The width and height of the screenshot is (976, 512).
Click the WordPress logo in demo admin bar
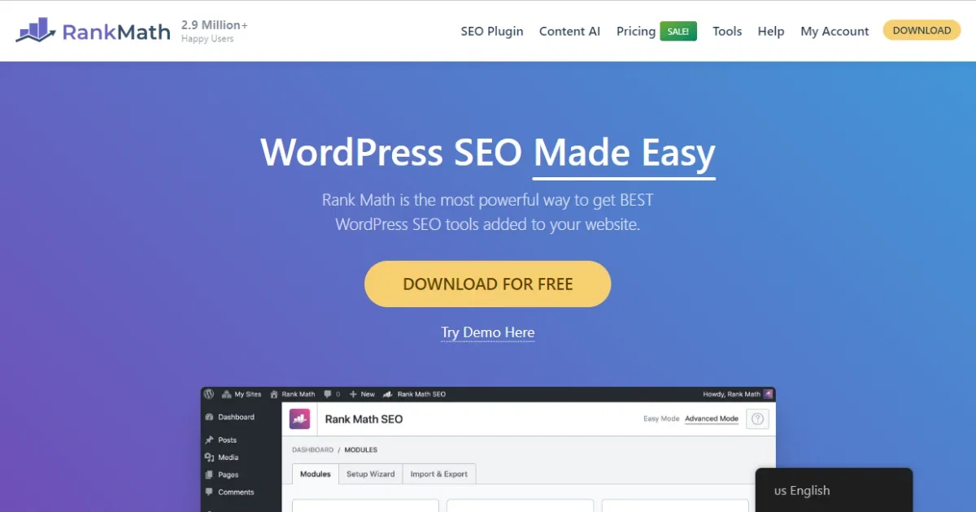click(x=209, y=394)
